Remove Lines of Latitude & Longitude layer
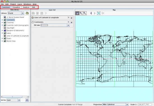Image resolution: width=154 pixels, height=106 pixels. coord(68,17)
